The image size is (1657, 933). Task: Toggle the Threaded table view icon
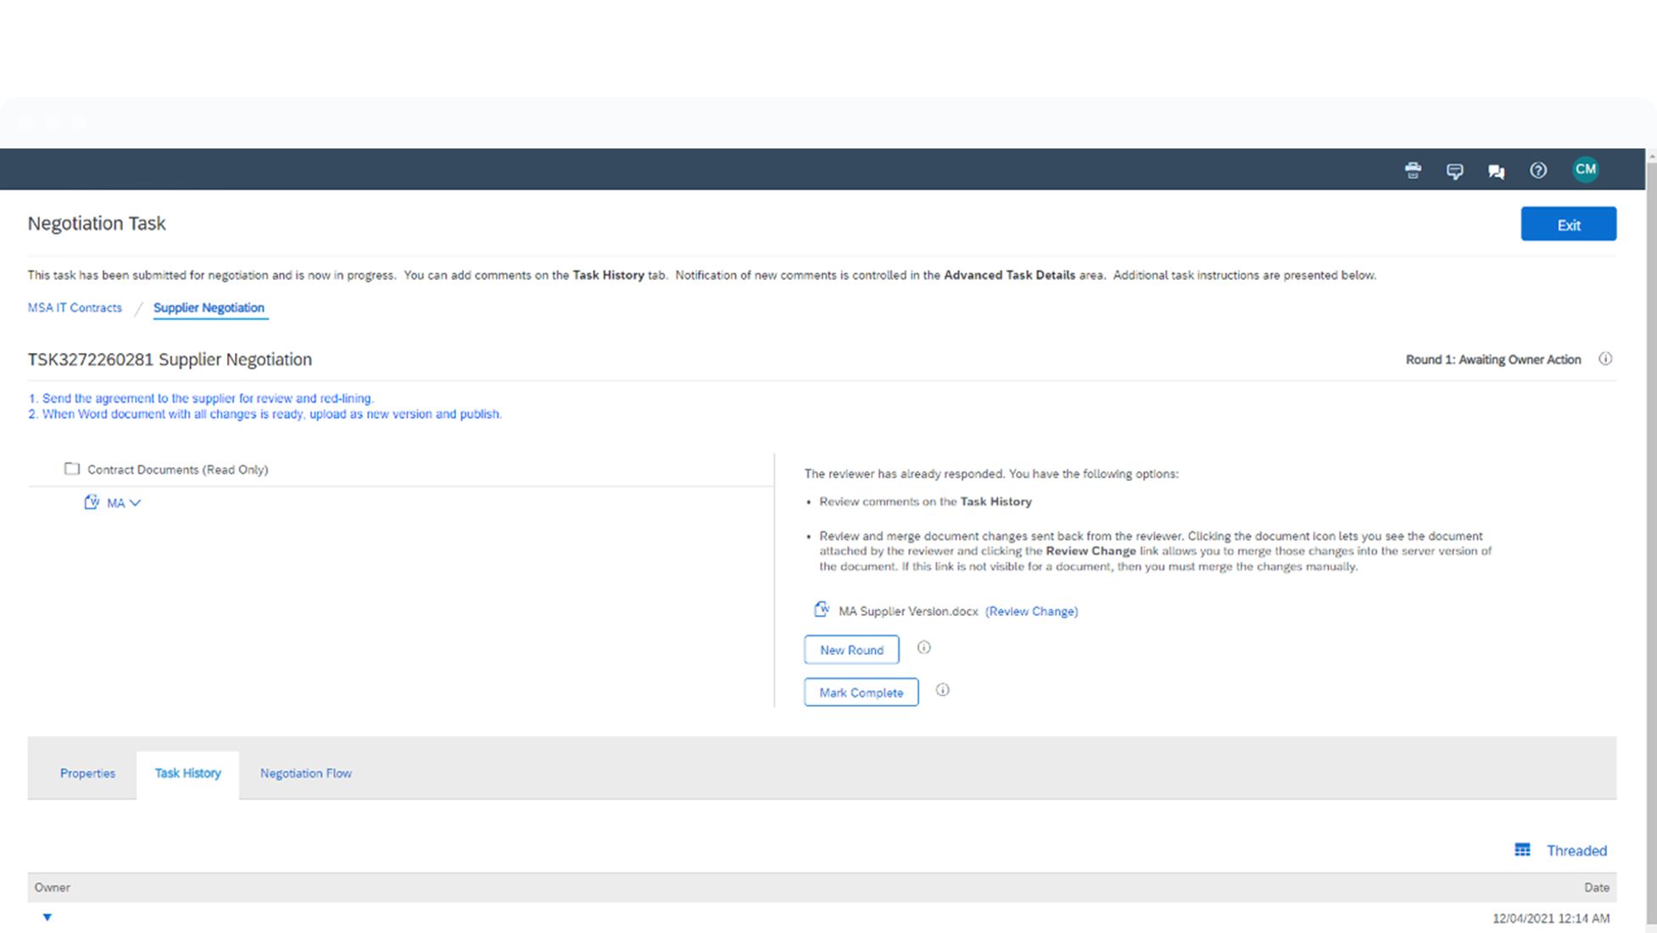click(x=1522, y=850)
